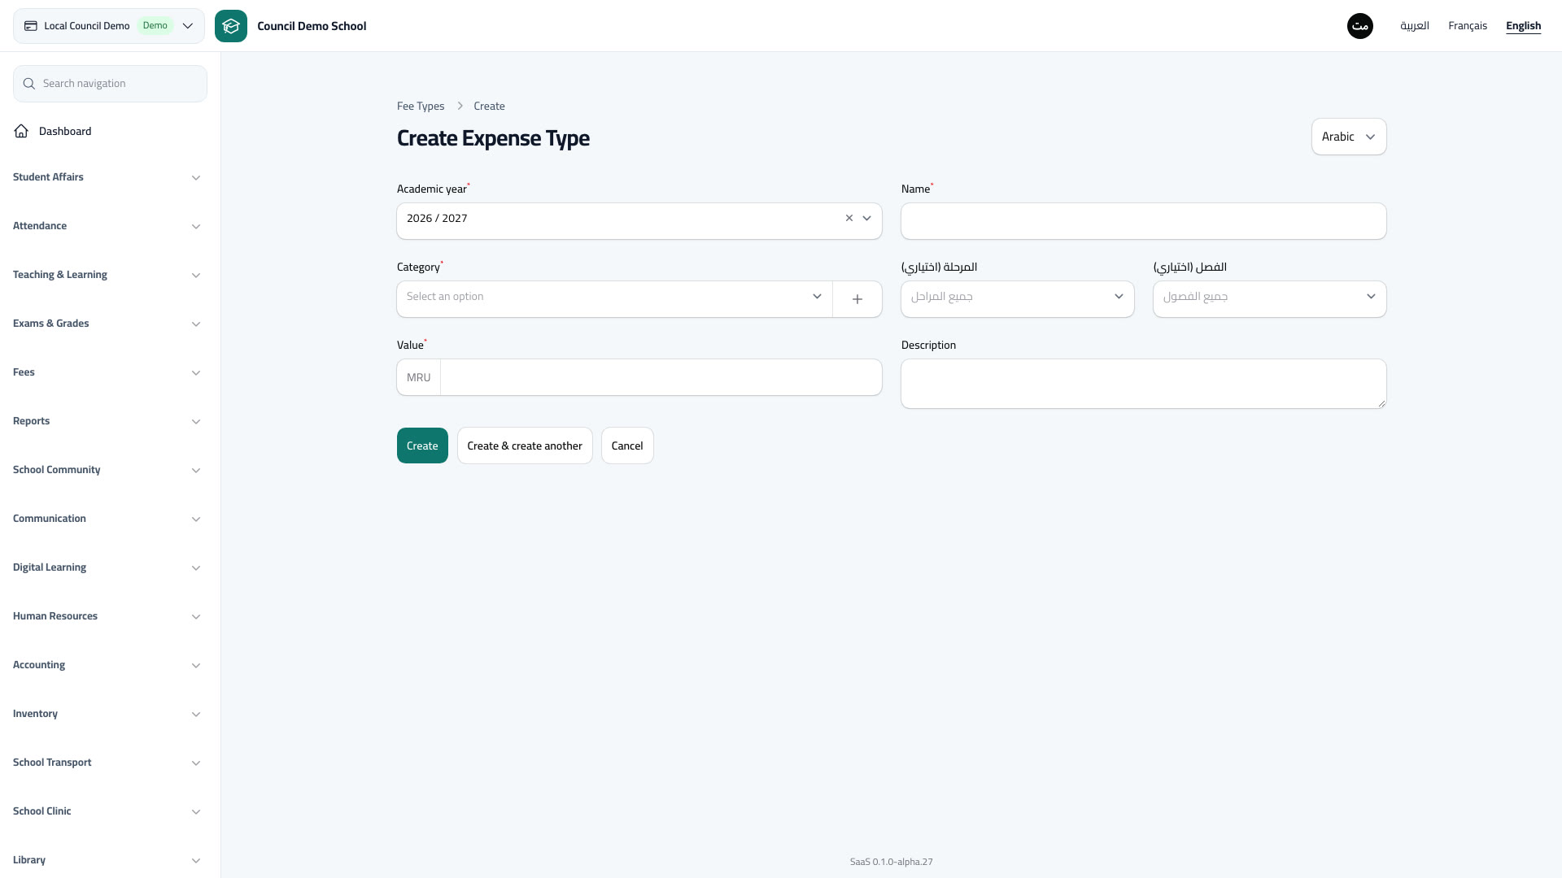This screenshot has height=878, width=1562.
Task: Expand the Human Resources group
Action: click(107, 616)
